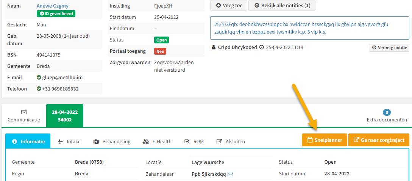Click the Behandeling medical kit icon
The image size is (412, 181).
click(x=96, y=141)
